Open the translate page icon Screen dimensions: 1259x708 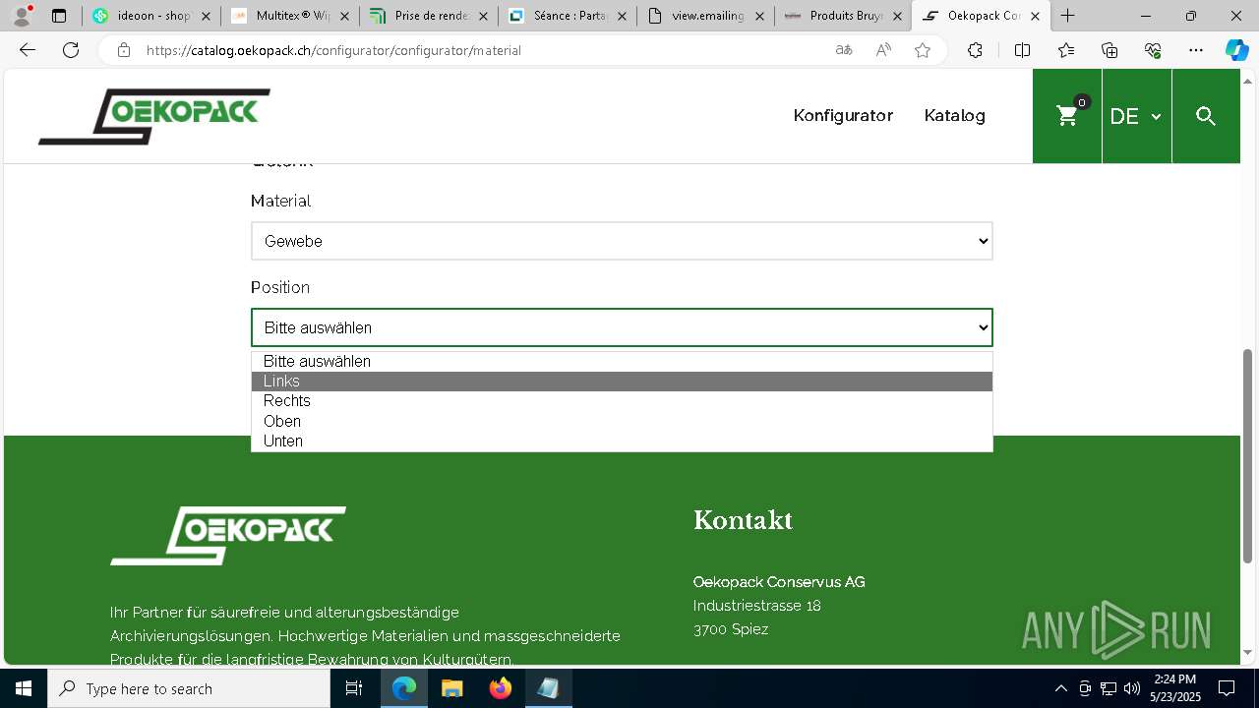(844, 50)
